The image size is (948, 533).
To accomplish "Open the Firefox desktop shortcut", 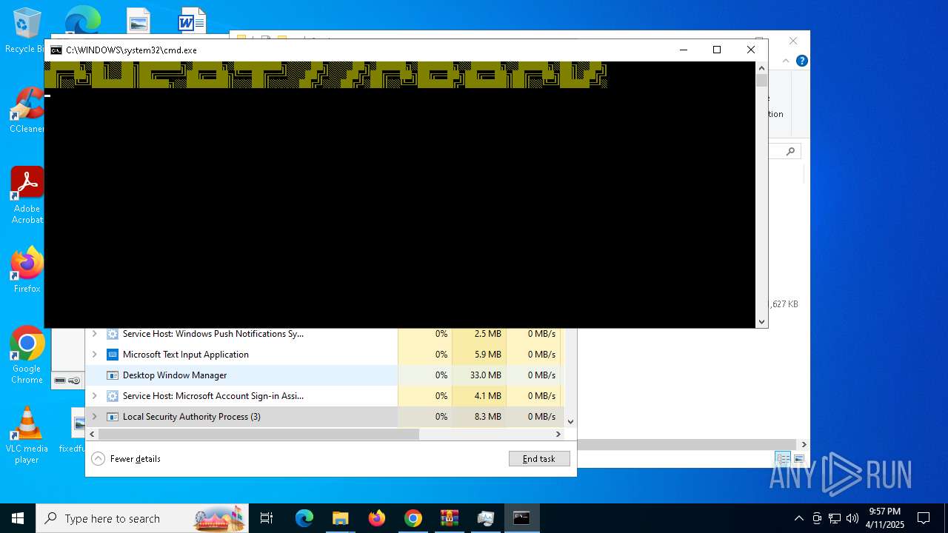I will click(27, 270).
